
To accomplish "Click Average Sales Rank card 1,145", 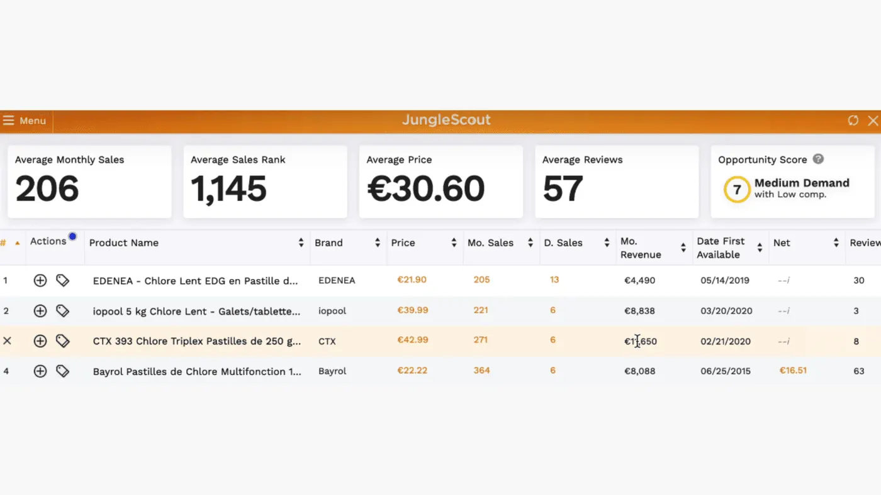I will point(265,182).
